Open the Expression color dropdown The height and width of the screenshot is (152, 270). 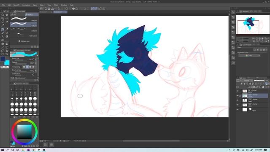point(249,55)
